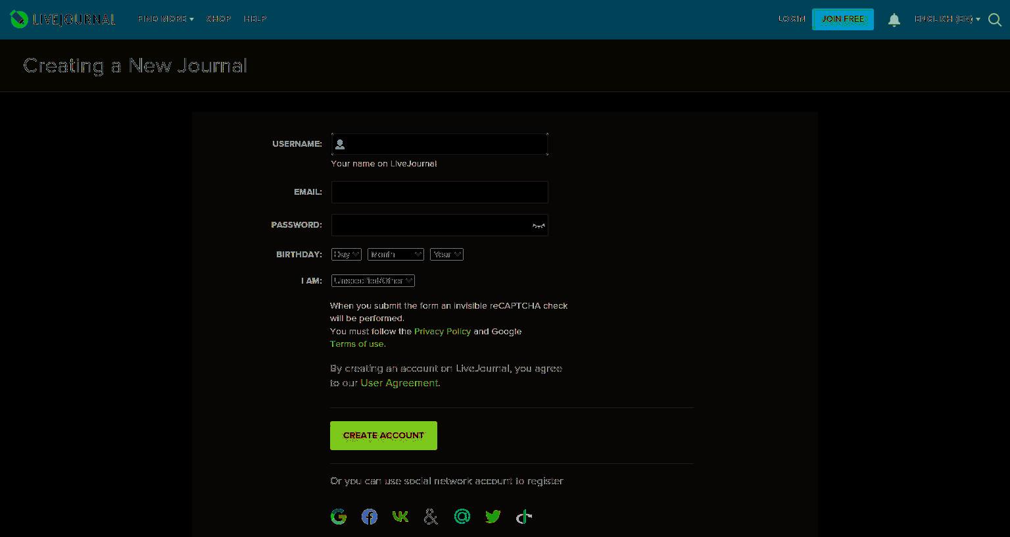Open site search magnifier
The width and height of the screenshot is (1010, 537).
point(995,20)
